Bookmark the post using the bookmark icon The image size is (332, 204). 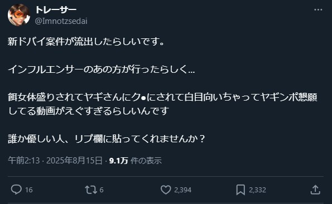click(x=240, y=190)
